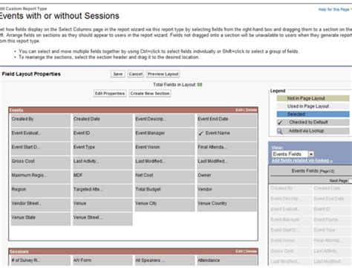Click Create New Section button

(150, 94)
